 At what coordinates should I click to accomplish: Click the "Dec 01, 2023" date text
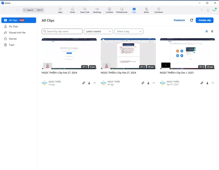point(172,84)
